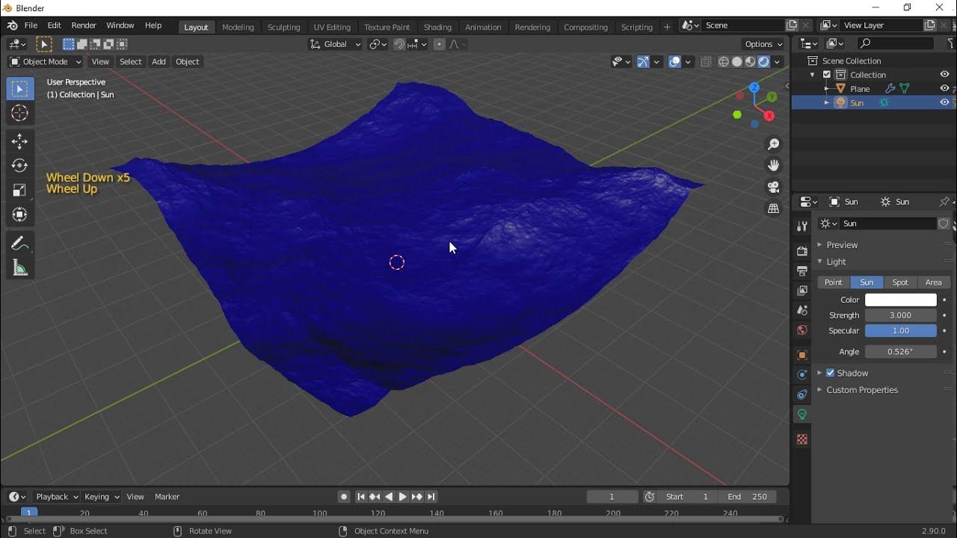Click the Angle value field
This screenshot has height=538, width=957.
[x=900, y=351]
